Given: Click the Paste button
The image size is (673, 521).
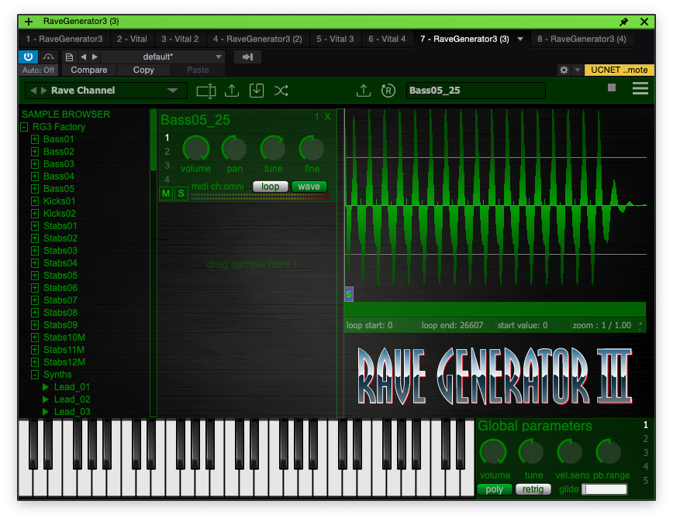Looking at the screenshot, I should point(198,70).
